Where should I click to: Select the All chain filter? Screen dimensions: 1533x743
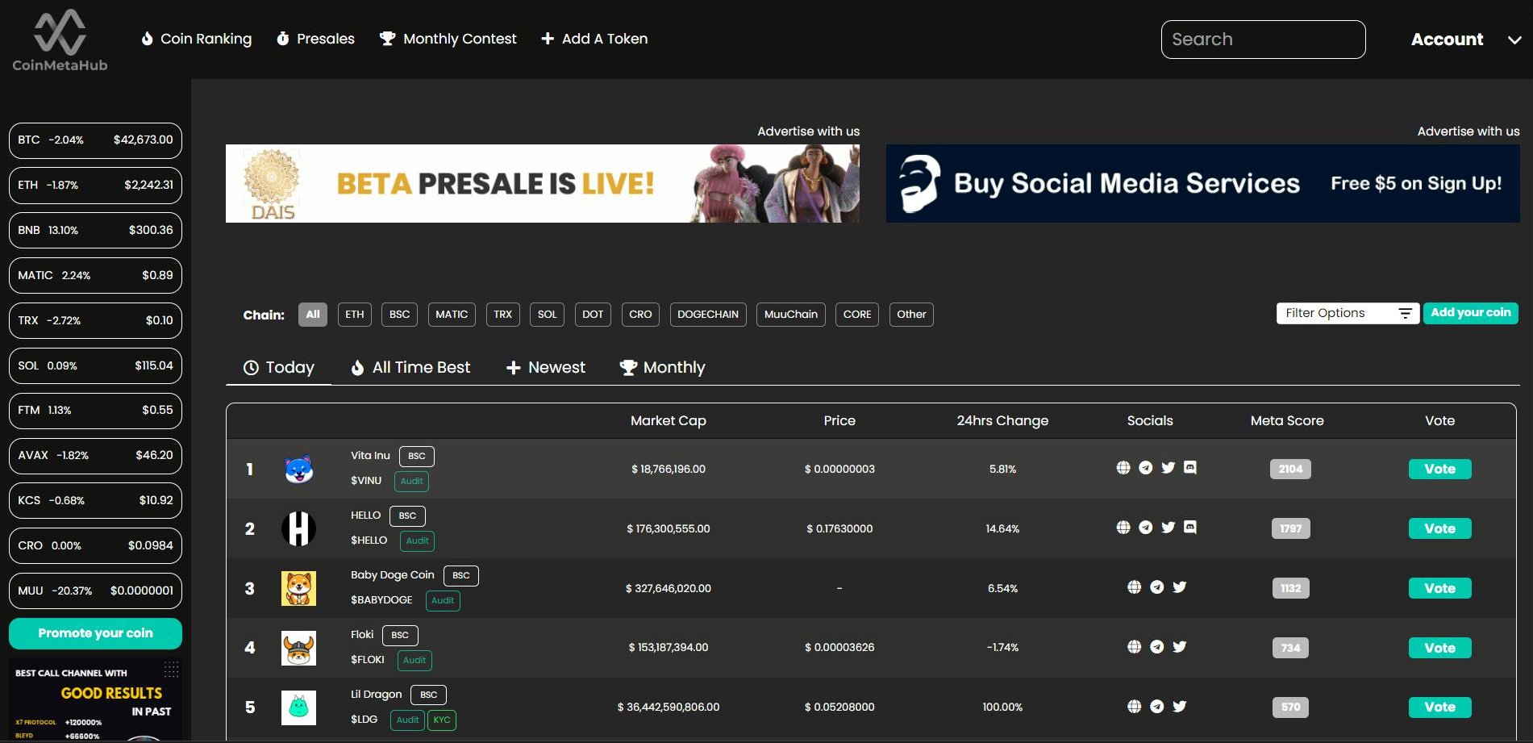click(313, 315)
